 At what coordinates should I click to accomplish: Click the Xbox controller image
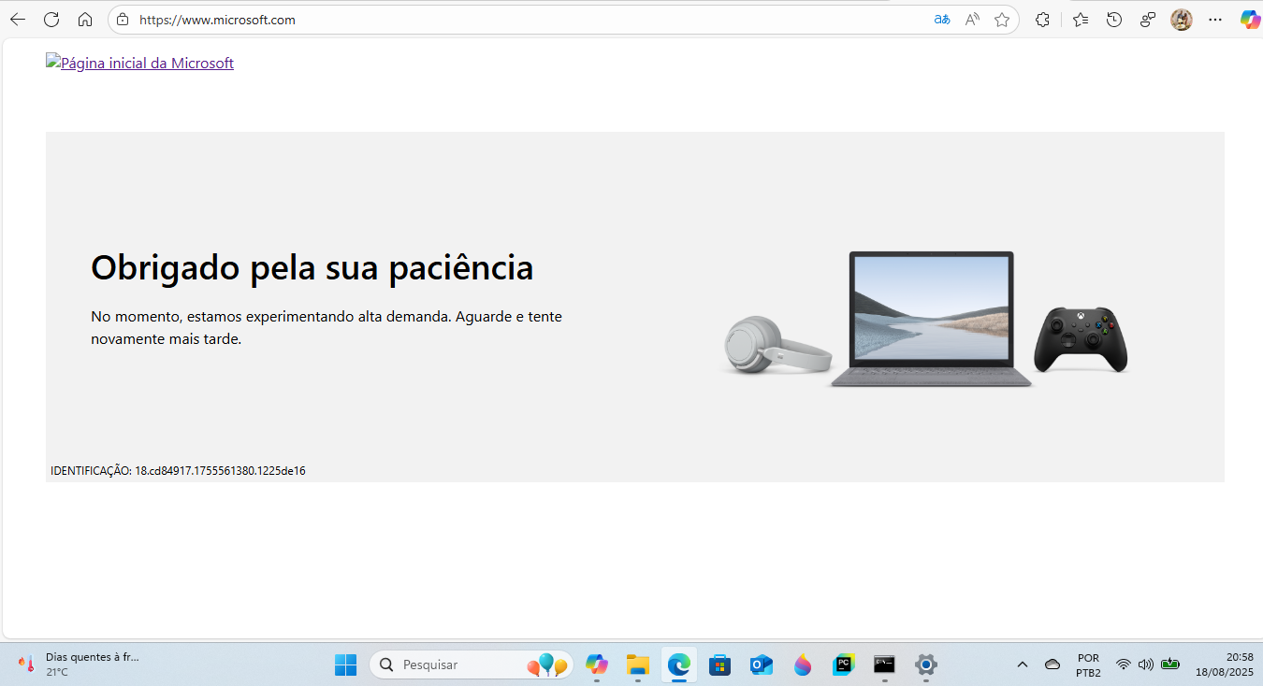(1081, 339)
